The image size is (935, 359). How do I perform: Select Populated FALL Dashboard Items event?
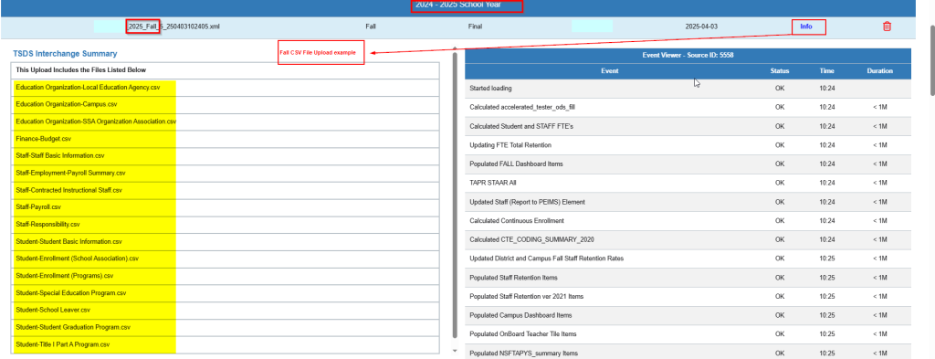(688, 164)
